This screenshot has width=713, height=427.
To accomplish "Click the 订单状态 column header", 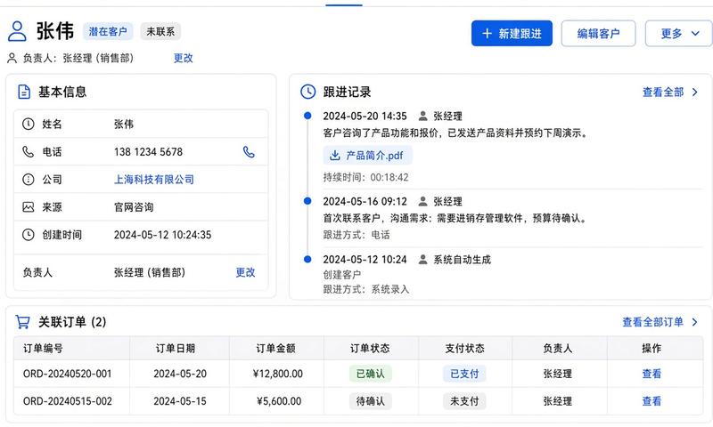I will point(370,349).
